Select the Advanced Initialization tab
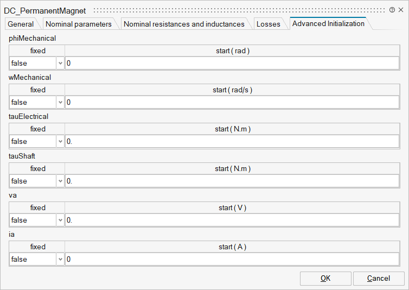This screenshot has width=409, height=290. [328, 23]
